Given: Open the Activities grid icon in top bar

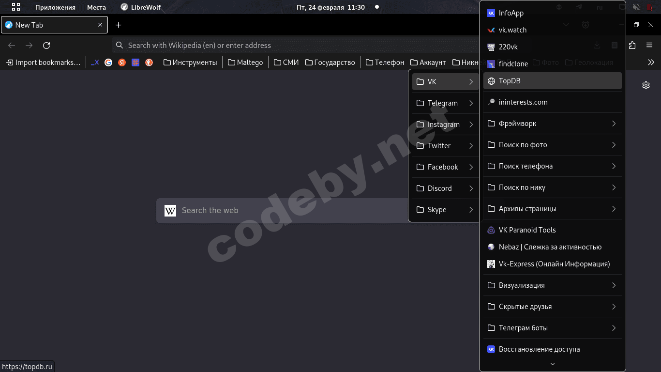Looking at the screenshot, I should click(16, 7).
